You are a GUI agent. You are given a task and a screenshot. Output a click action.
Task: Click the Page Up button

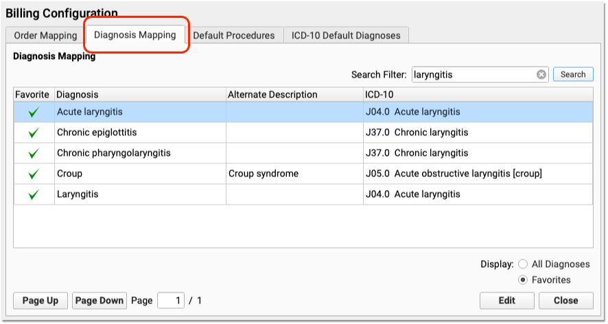tap(40, 301)
